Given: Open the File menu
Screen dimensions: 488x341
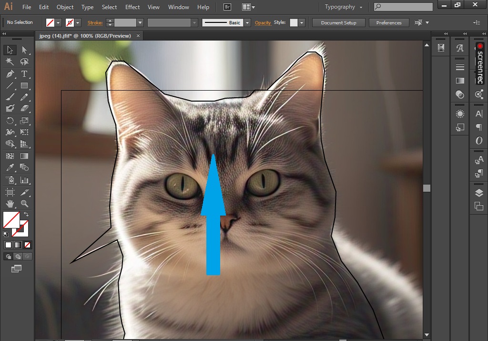Looking at the screenshot, I should pos(27,7).
